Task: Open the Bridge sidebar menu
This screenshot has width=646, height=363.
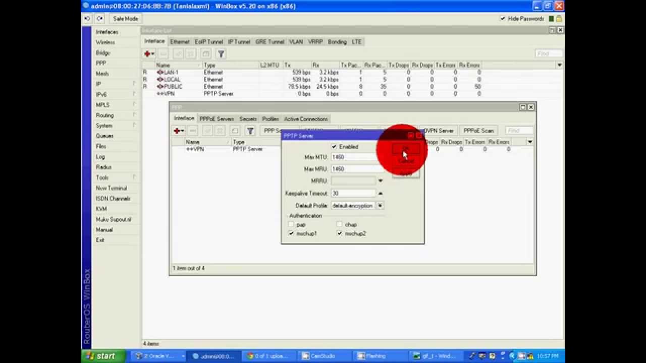Action: click(x=103, y=53)
